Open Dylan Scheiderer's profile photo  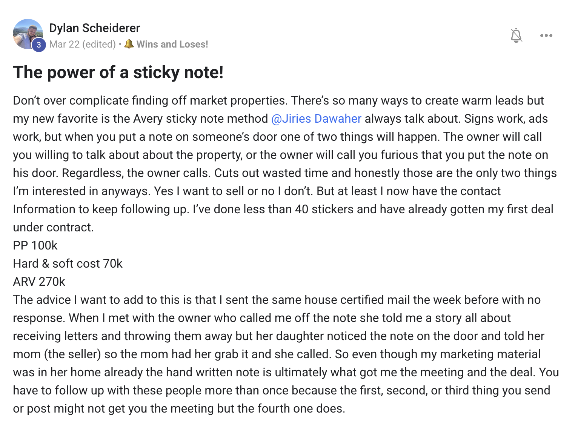[x=26, y=33]
